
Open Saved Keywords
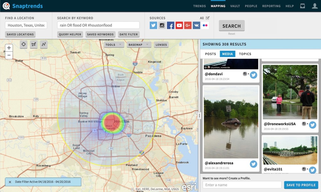(100, 34)
